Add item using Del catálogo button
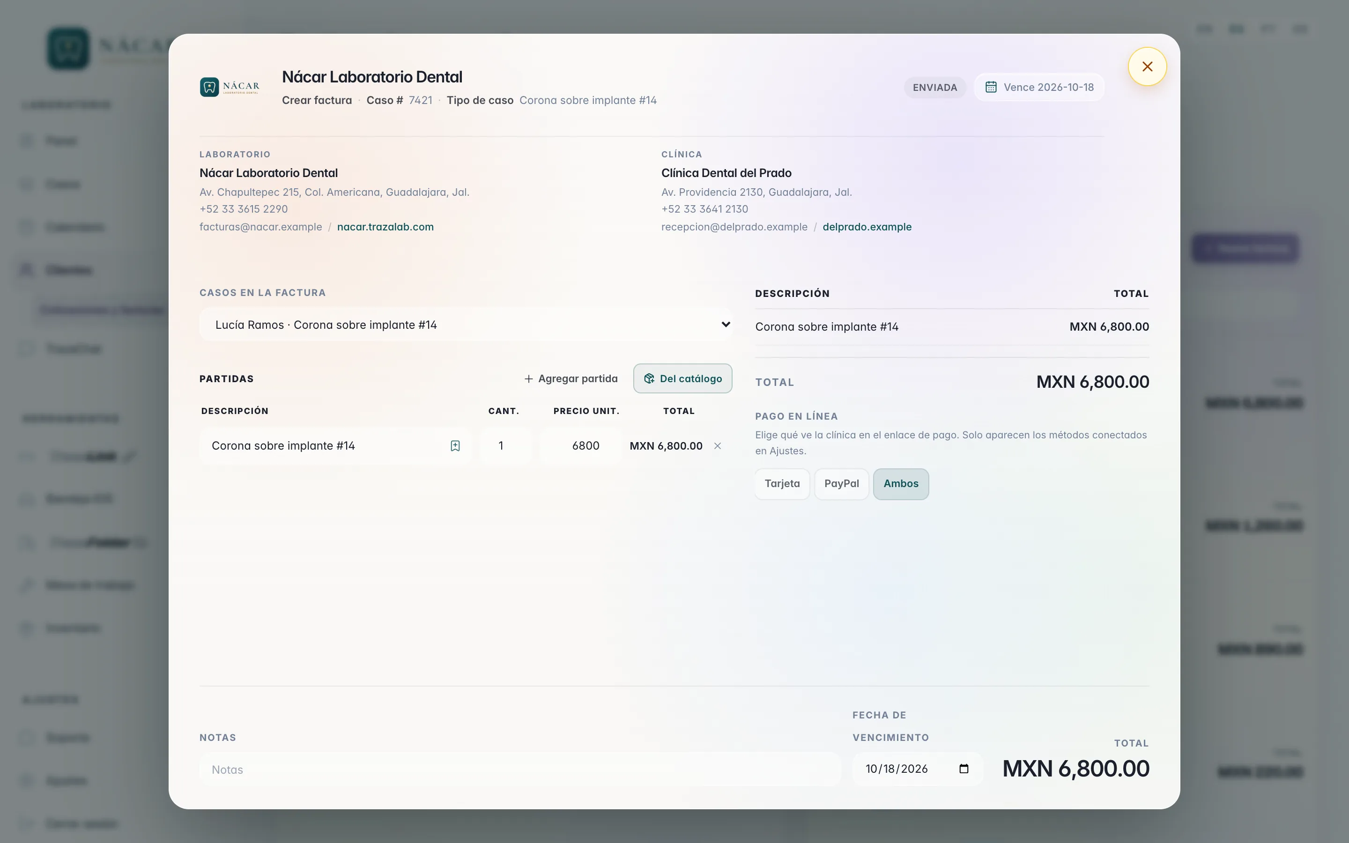The image size is (1349, 843). coord(682,378)
